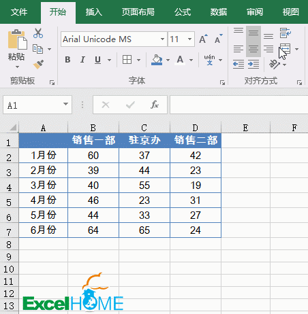The image size is (308, 314).
Task: Switch to the 开始 tab
Action: click(58, 12)
